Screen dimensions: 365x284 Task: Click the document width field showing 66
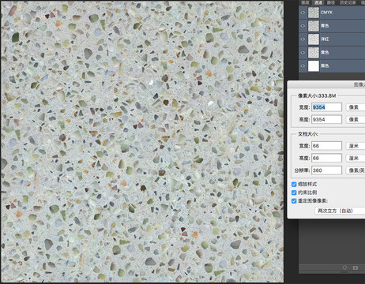(326, 146)
